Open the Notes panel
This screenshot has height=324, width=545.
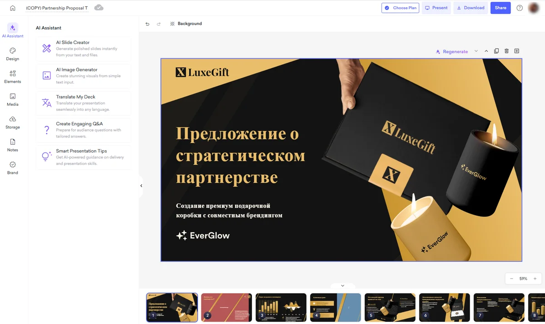click(13, 145)
